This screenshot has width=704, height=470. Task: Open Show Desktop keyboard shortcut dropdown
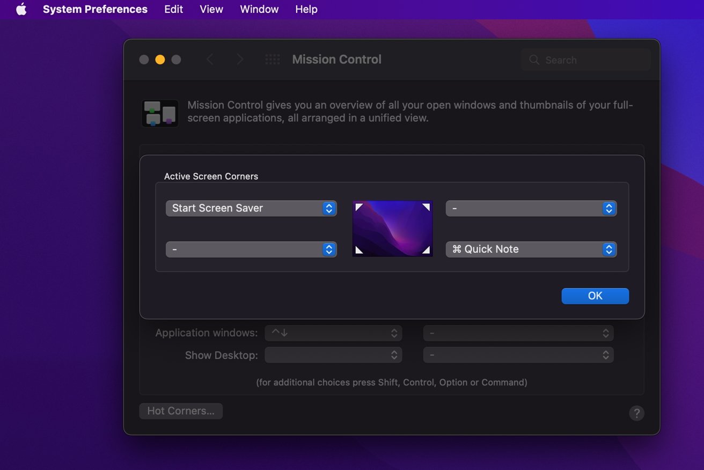tap(333, 355)
